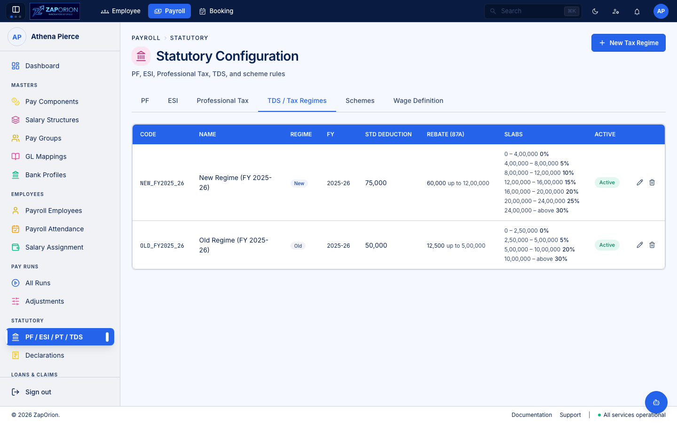Viewport: 677px width, 423px height.
Task: Click the SLABS column header
Action: (x=513, y=134)
